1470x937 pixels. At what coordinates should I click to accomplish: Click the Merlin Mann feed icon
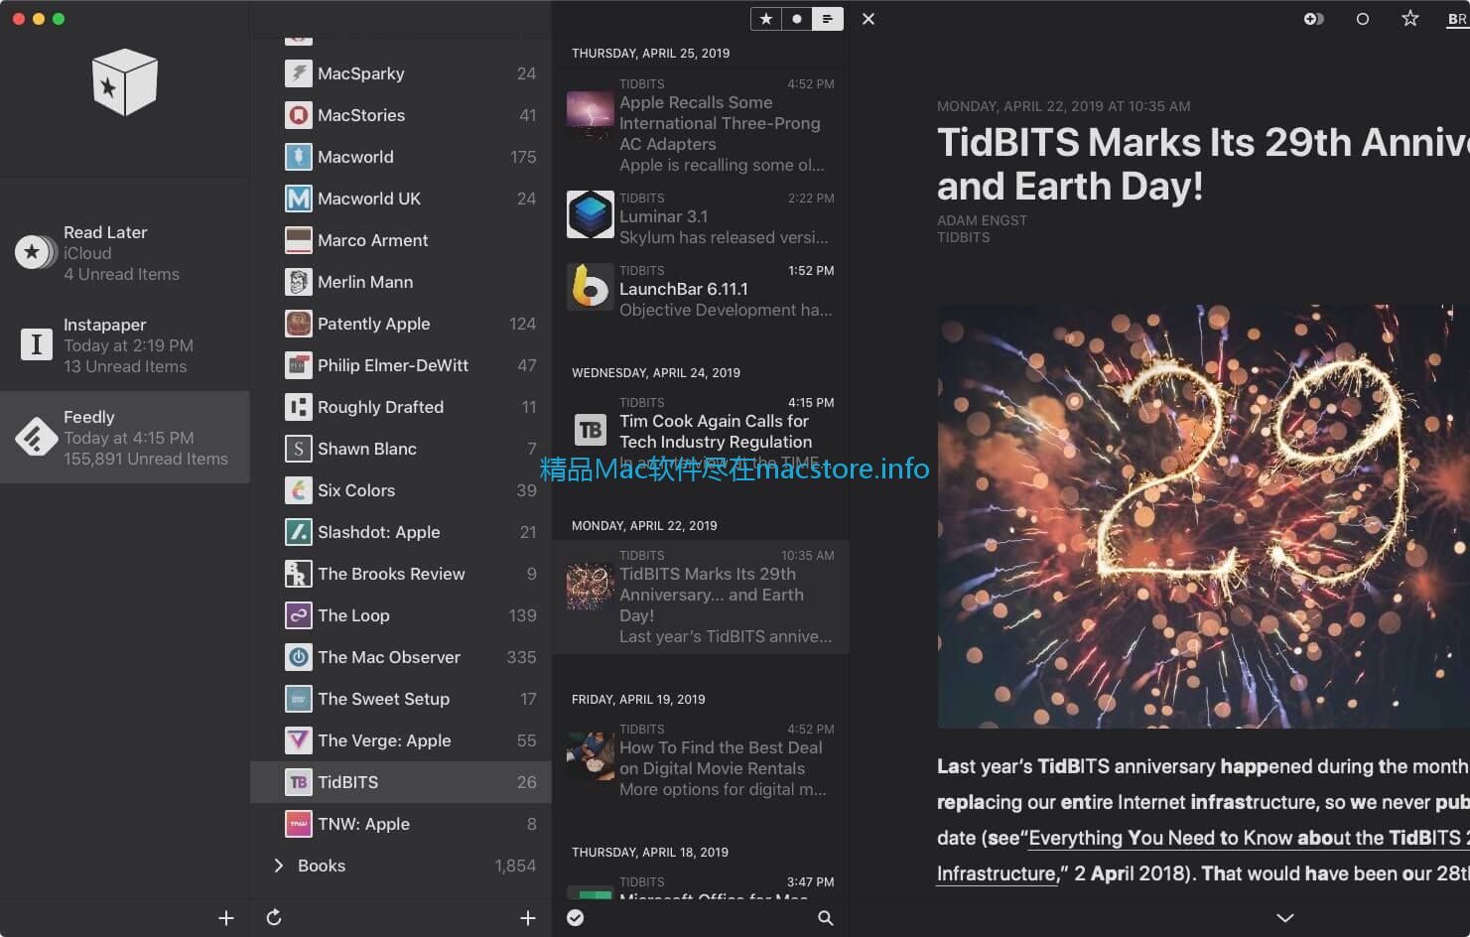tap(299, 282)
